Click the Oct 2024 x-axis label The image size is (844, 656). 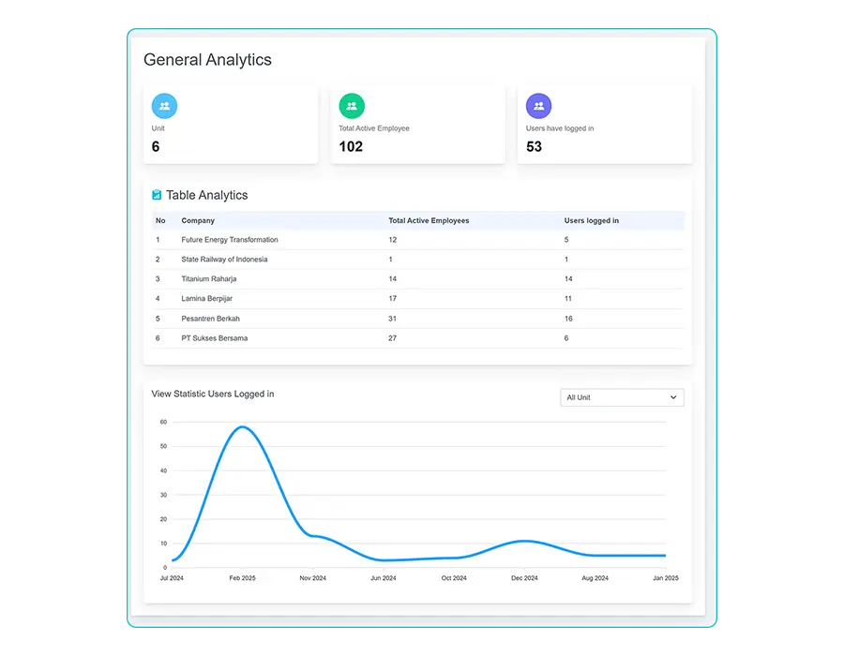pos(454,578)
